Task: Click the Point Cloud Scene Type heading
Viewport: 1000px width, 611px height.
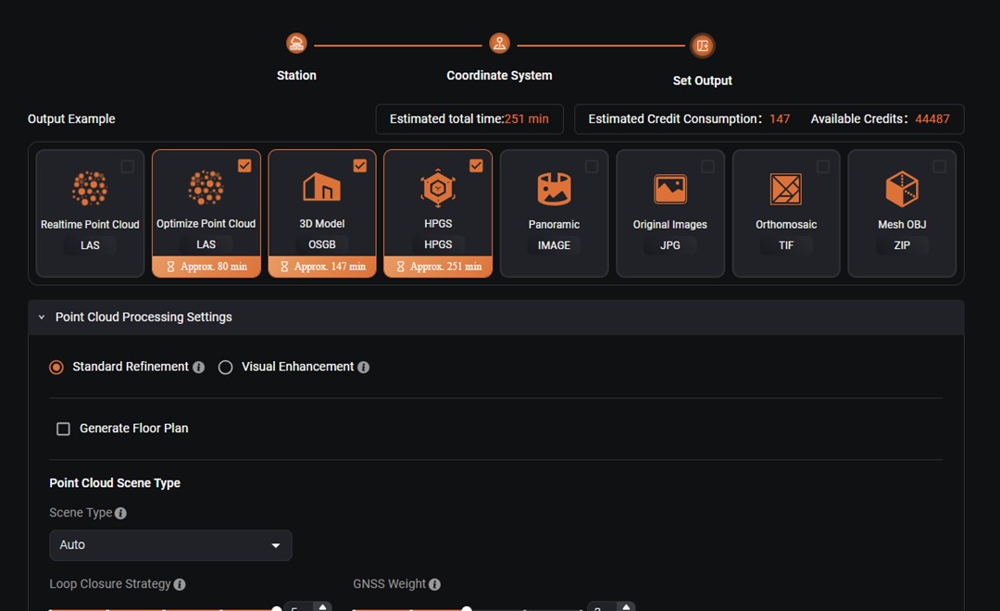Action: click(115, 483)
